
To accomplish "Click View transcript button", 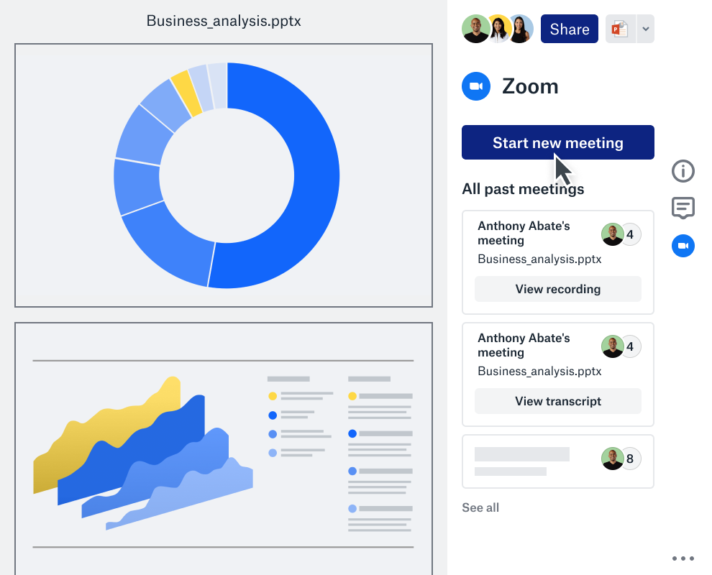I will coord(557,401).
